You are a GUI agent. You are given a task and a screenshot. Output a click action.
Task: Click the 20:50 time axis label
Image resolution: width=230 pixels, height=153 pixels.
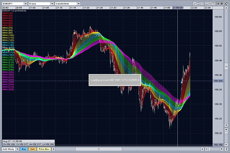pos(6,8)
